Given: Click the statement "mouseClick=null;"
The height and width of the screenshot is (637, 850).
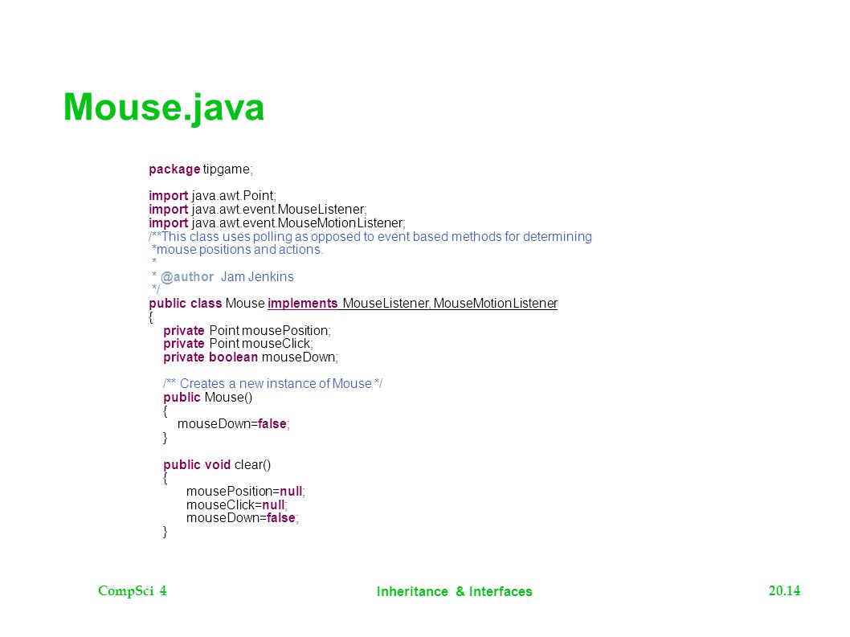Looking at the screenshot, I should point(237,504).
